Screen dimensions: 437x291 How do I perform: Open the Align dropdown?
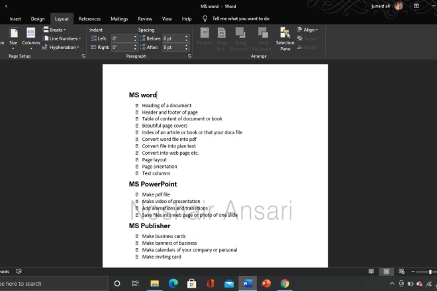[308, 30]
